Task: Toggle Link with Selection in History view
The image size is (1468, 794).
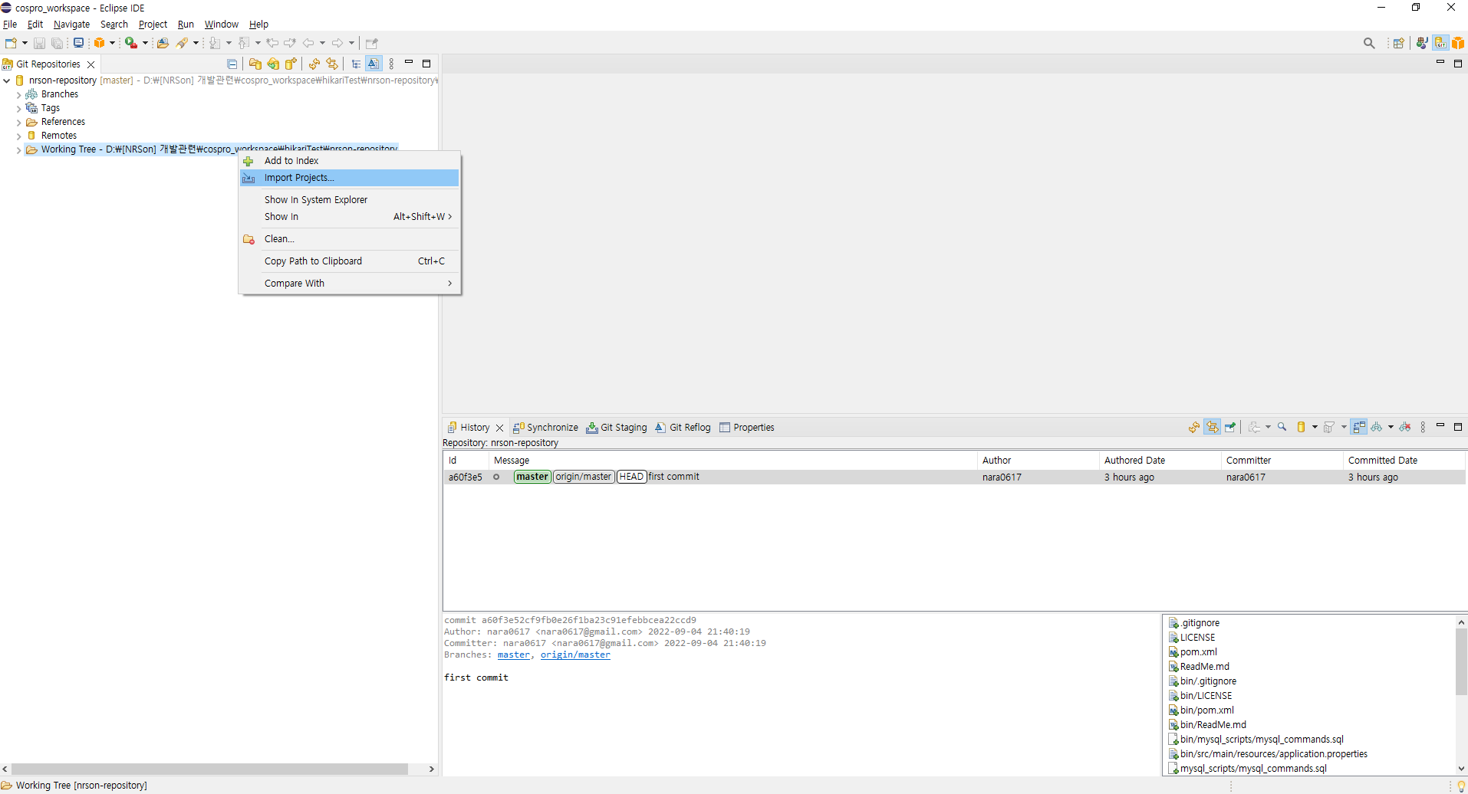Action: 1212,427
